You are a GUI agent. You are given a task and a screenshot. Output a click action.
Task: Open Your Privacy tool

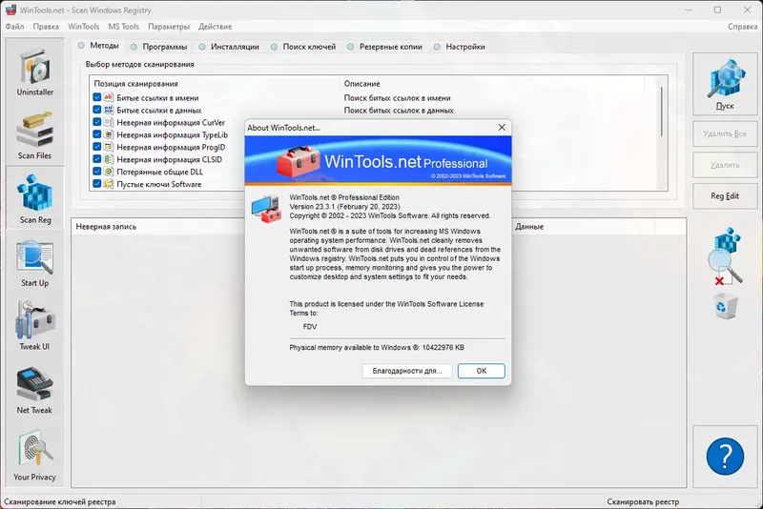pyautogui.click(x=34, y=455)
